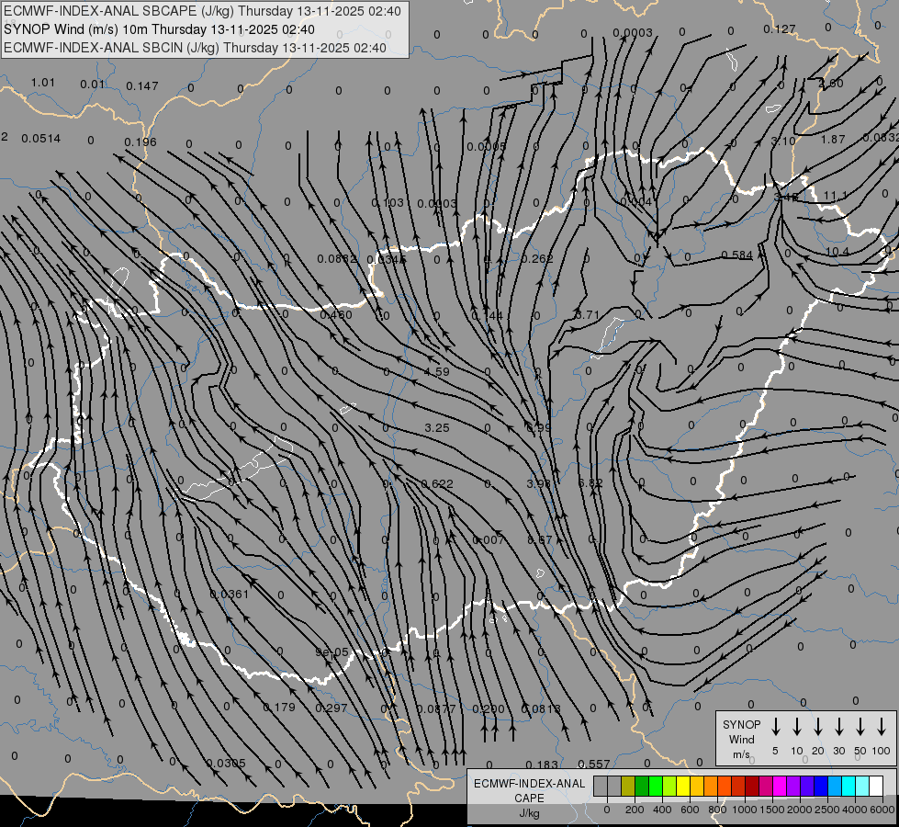Click the 3.71 value on the map
Viewport: 899px width, 827px height.
[x=587, y=315]
